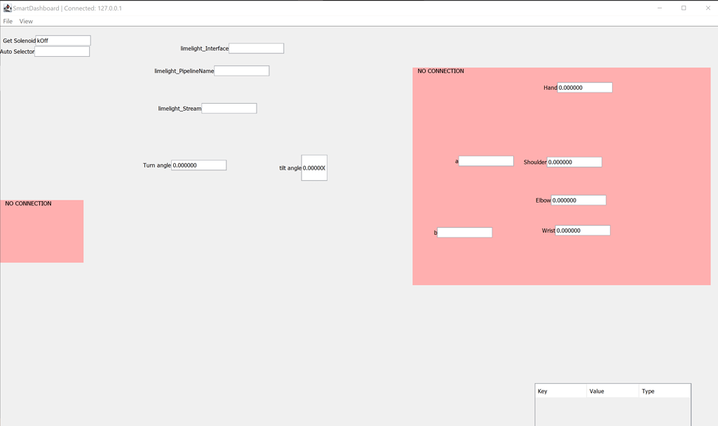
Task: Click the SmartDashboard app icon in title bar
Action: pos(7,8)
